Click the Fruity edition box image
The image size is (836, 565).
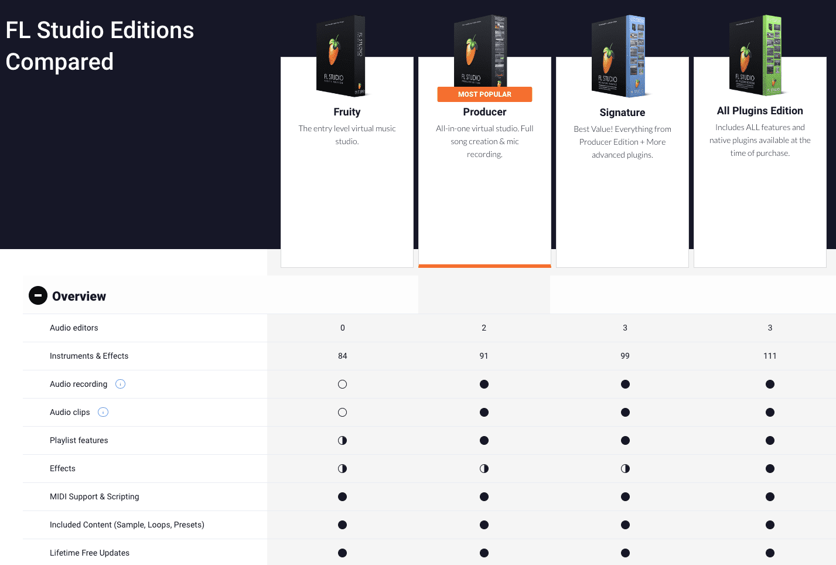(x=342, y=56)
